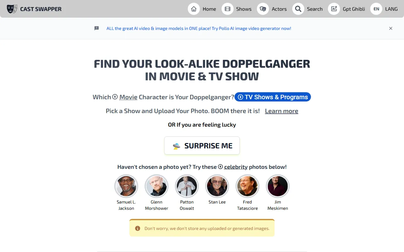The image size is (404, 252).
Task: Click the Cast Swapper masks logo
Action: coord(12,9)
